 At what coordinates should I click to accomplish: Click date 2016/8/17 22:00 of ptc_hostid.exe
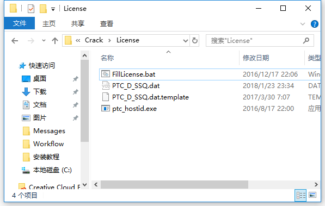268,109
